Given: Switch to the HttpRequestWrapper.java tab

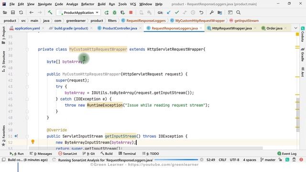Looking at the screenshot, I should [x=232, y=28].
